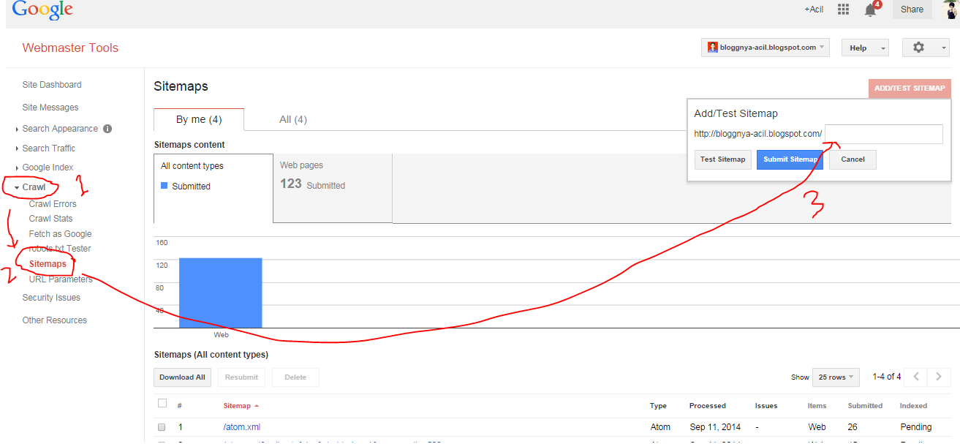
Task: Click the Indexed column header
Action: pos(913,406)
